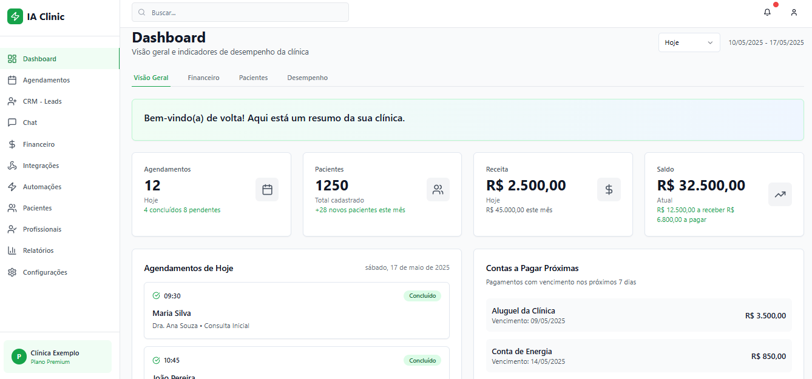Click the Integrações webhook icon

click(12, 166)
